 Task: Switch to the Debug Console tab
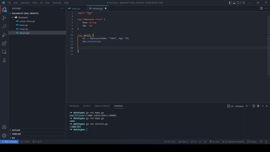[x=102, y=106]
